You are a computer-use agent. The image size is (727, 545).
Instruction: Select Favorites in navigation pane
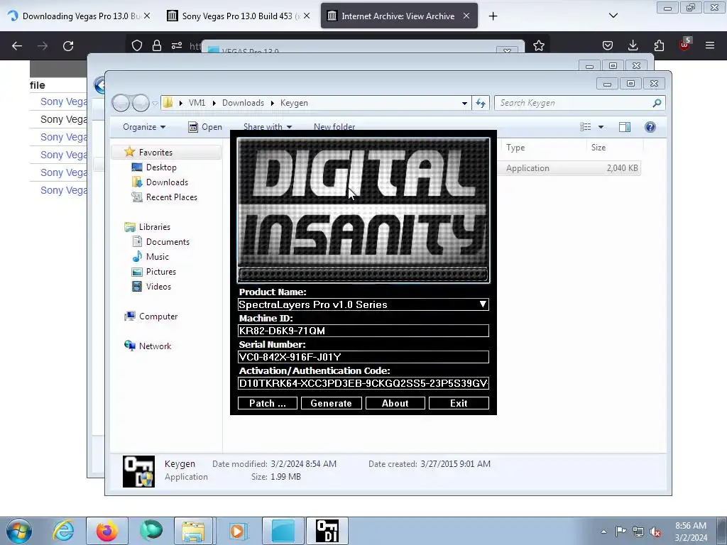(155, 153)
